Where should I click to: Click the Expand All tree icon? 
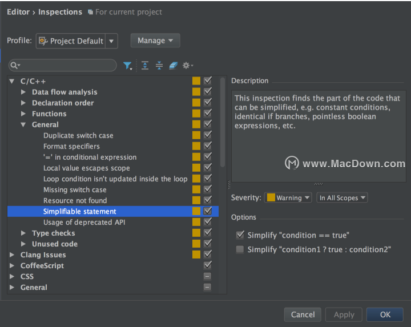click(145, 65)
